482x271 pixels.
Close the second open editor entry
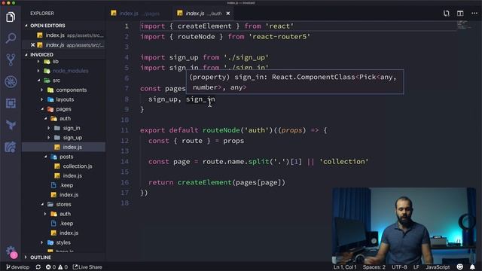(x=32, y=45)
